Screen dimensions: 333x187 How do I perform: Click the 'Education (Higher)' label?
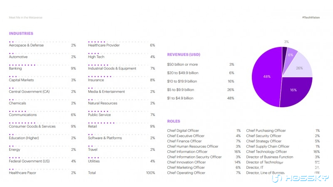[24, 138]
